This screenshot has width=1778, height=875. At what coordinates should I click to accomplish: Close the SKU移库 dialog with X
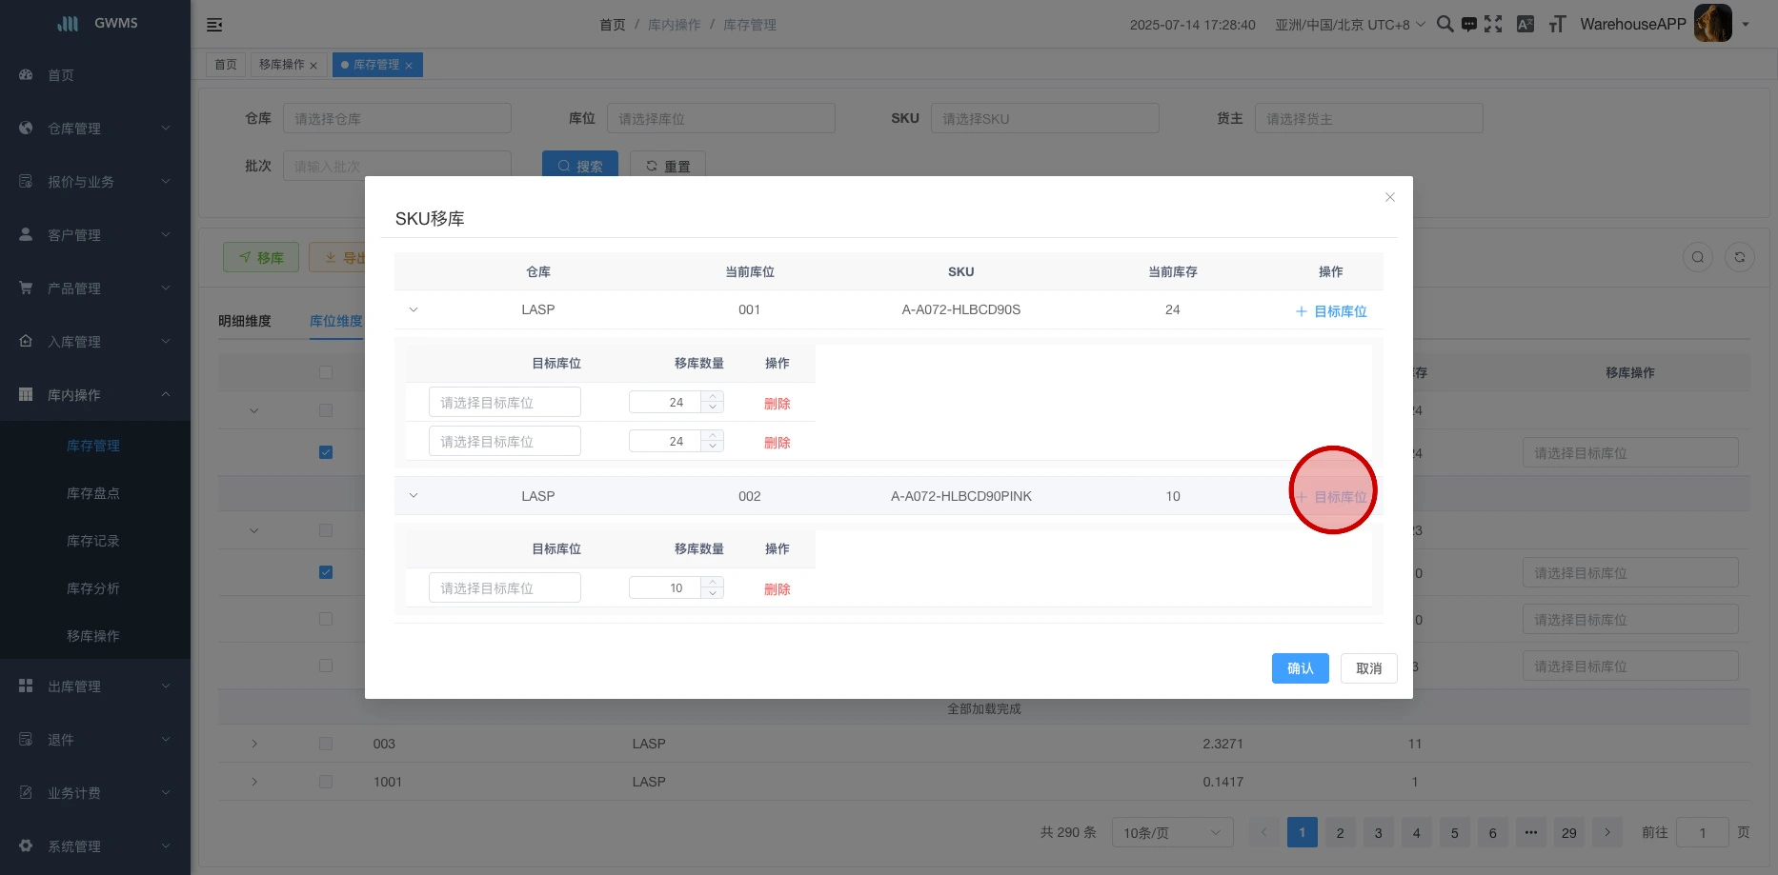click(x=1390, y=197)
